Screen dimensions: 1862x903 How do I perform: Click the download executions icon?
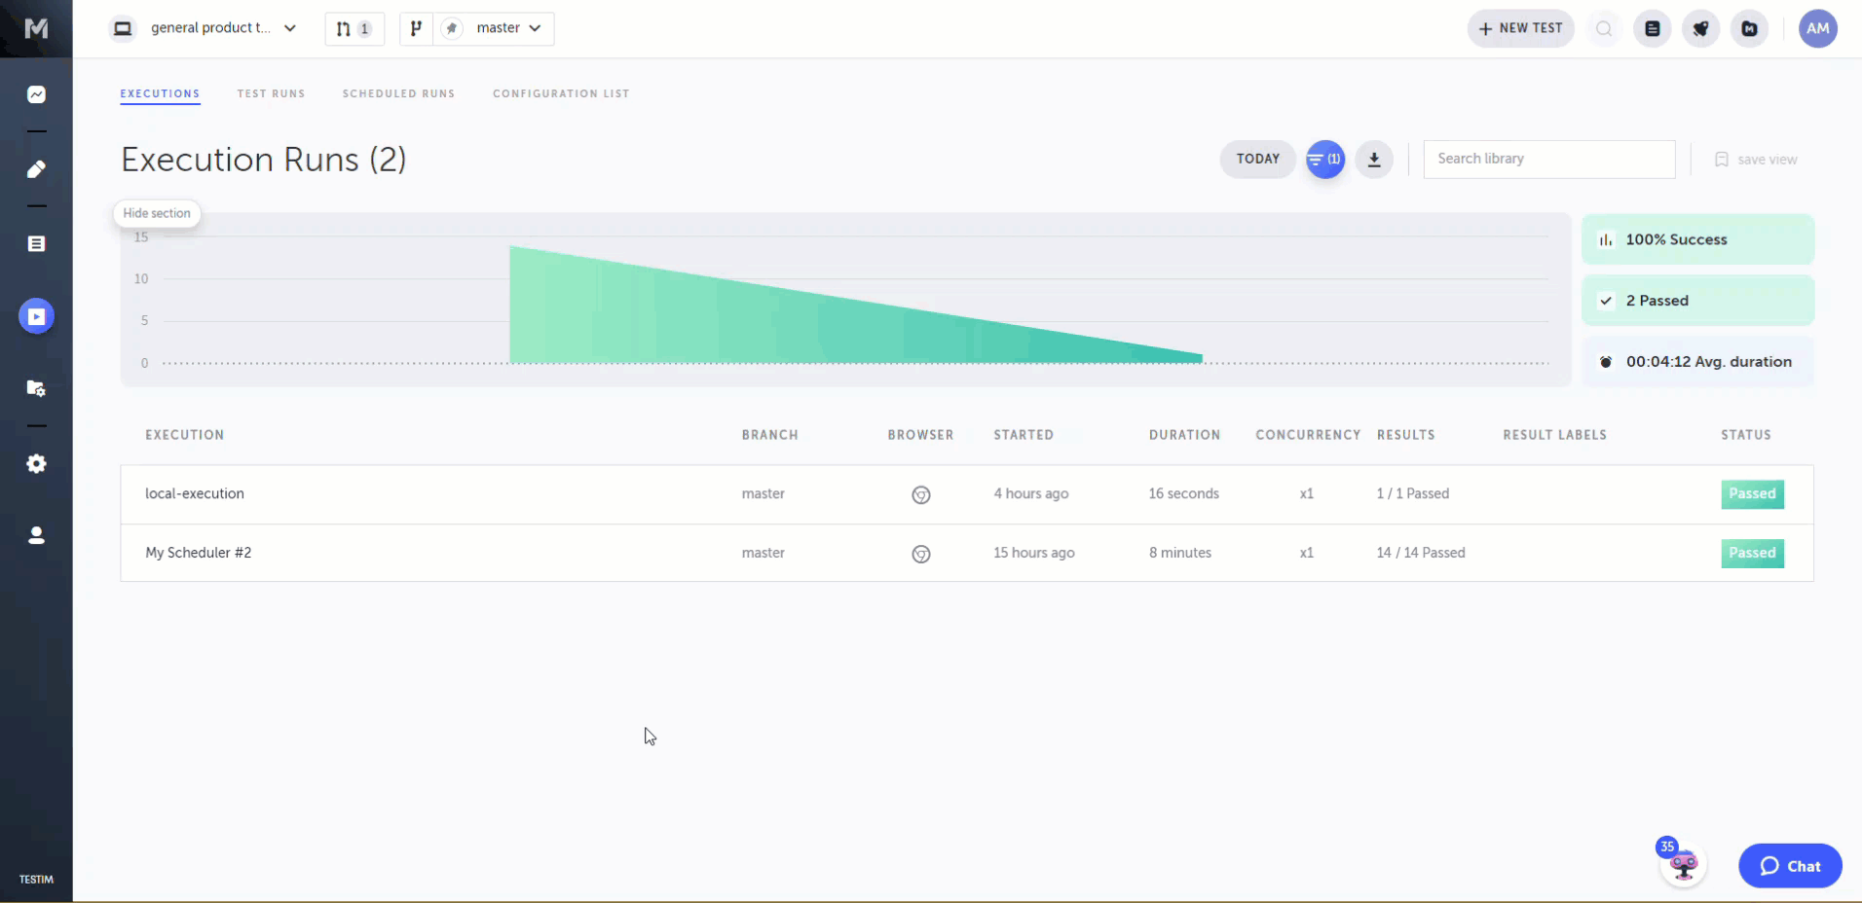pyautogui.click(x=1373, y=160)
